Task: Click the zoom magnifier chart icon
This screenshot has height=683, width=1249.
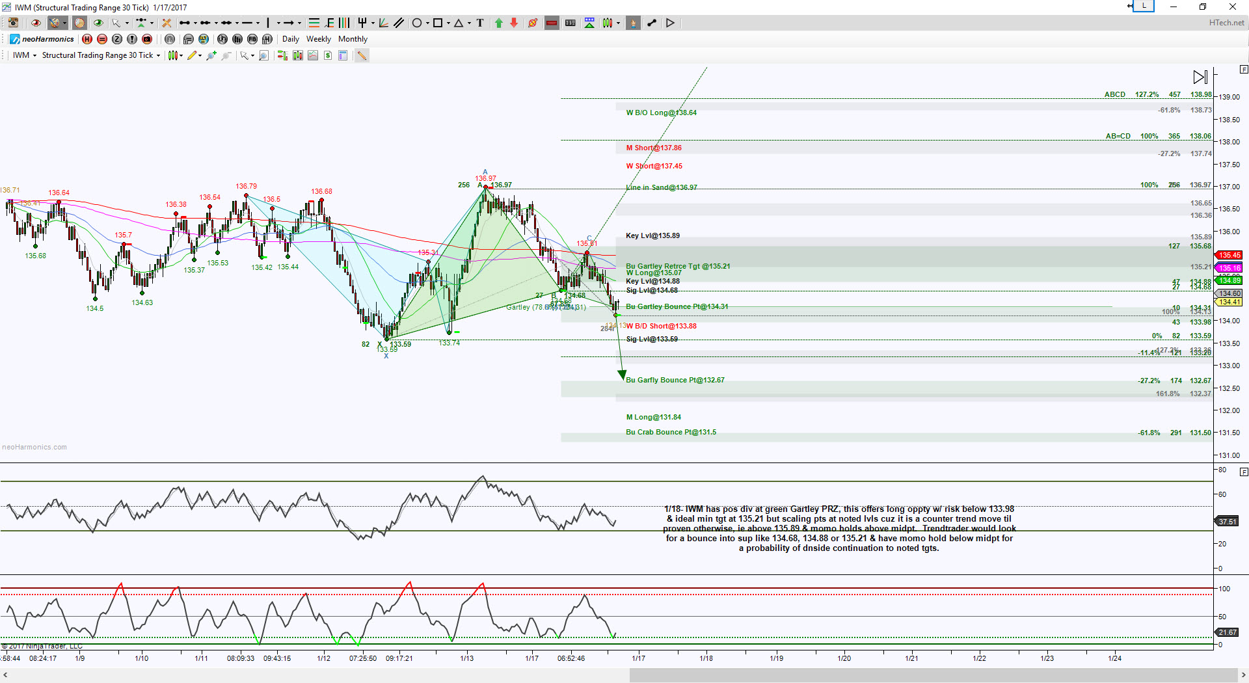Action: 263,55
